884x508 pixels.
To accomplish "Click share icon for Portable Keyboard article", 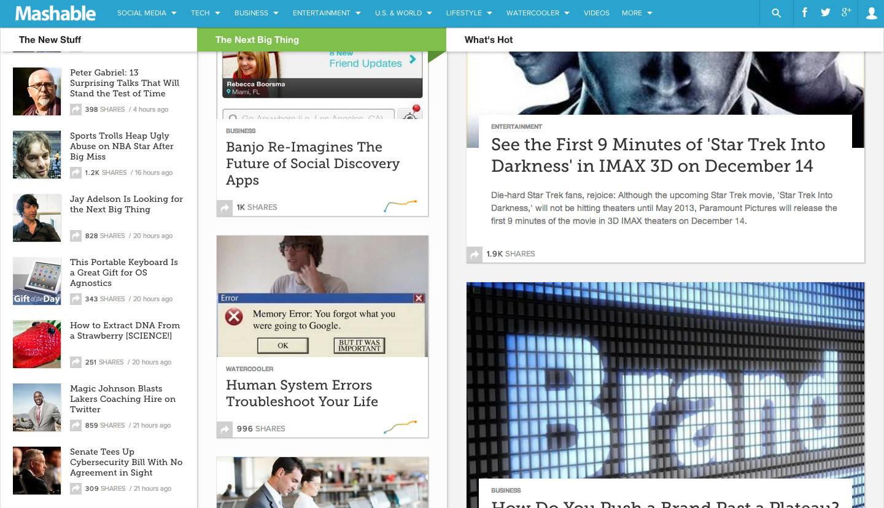I will (76, 299).
